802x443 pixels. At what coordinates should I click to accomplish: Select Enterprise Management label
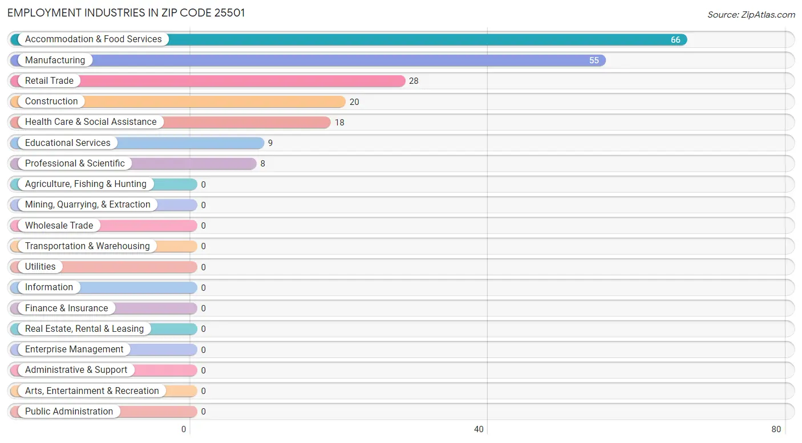point(74,349)
